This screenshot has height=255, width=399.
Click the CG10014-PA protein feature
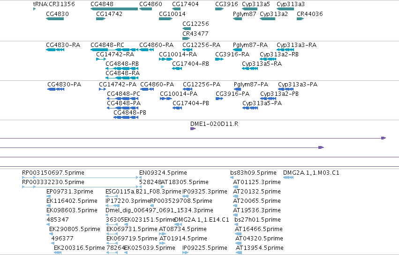point(166,99)
